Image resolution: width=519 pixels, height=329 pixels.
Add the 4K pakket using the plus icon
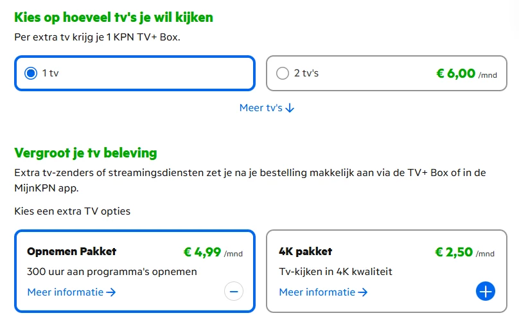[x=486, y=292]
